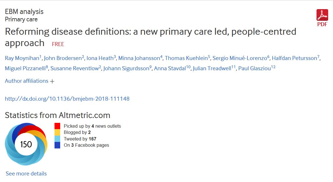Select Sergio Minué-Lorenzo author link
The width and height of the screenshot is (333, 182).
click(x=240, y=58)
